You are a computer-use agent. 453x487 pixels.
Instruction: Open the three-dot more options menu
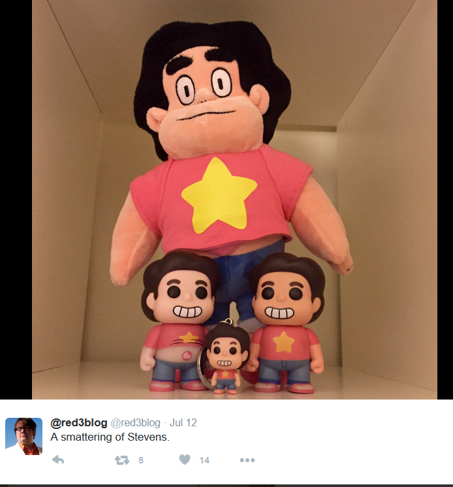tap(247, 460)
